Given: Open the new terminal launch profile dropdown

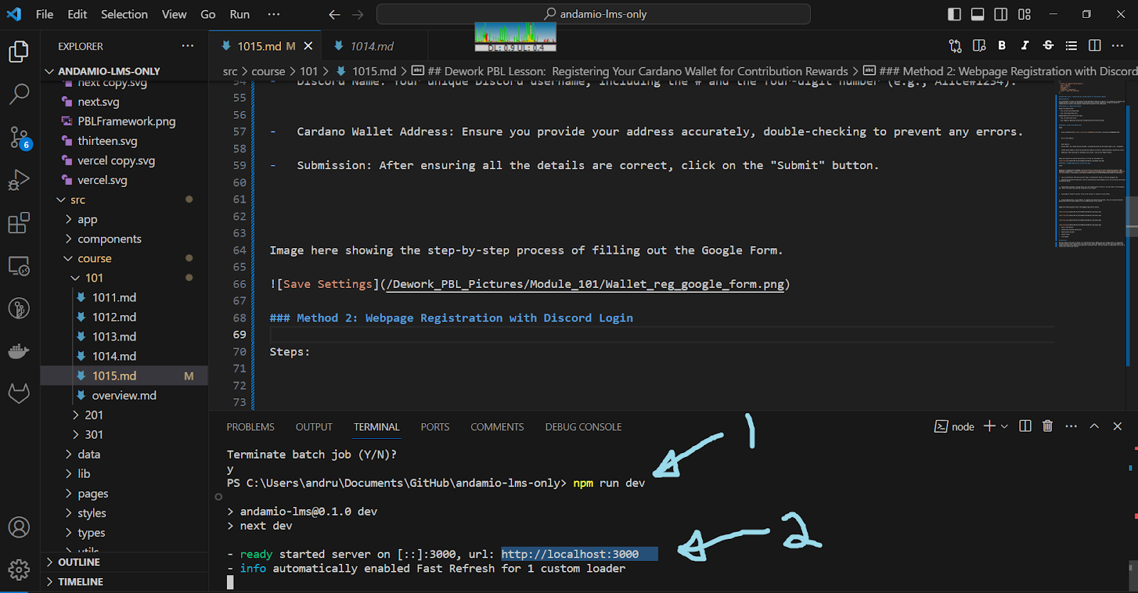Looking at the screenshot, I should click(x=1004, y=427).
